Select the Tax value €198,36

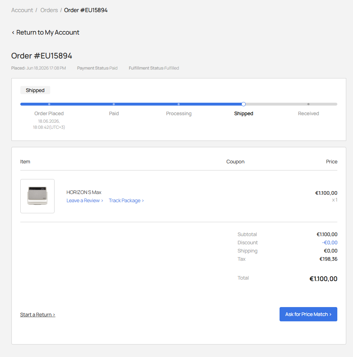click(328, 259)
